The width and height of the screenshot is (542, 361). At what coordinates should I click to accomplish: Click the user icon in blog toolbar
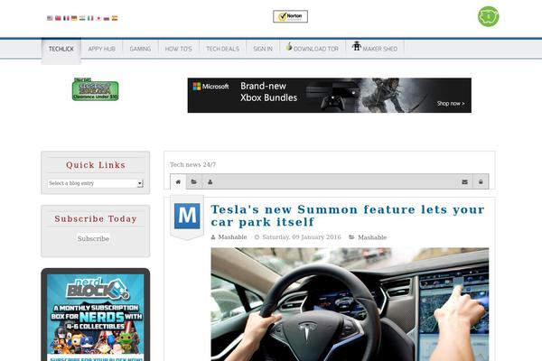[210, 181]
